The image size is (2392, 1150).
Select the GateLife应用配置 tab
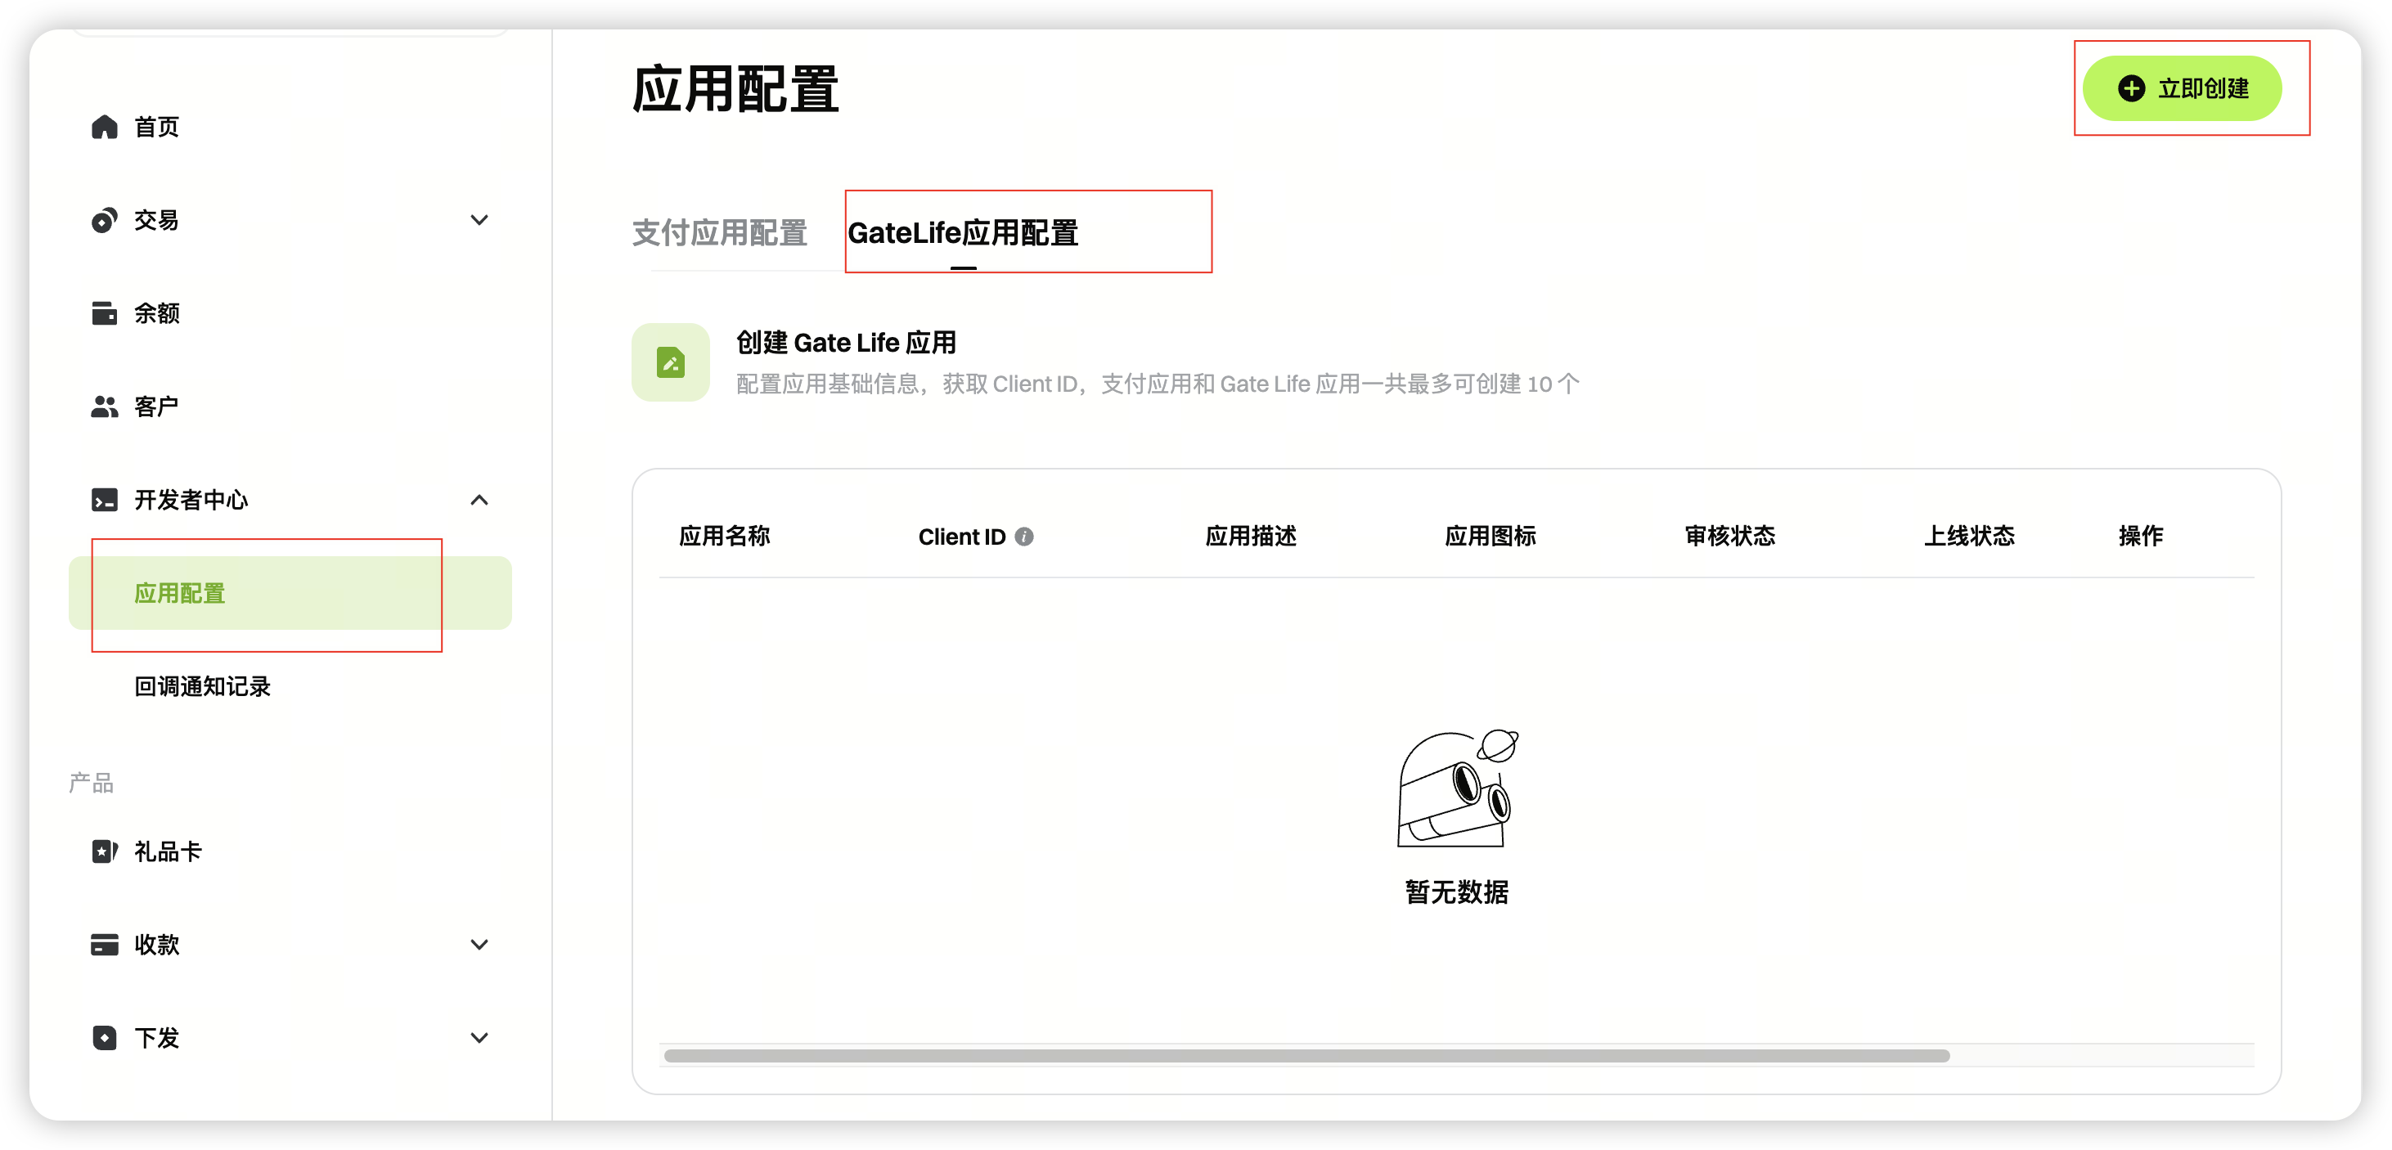tap(962, 233)
